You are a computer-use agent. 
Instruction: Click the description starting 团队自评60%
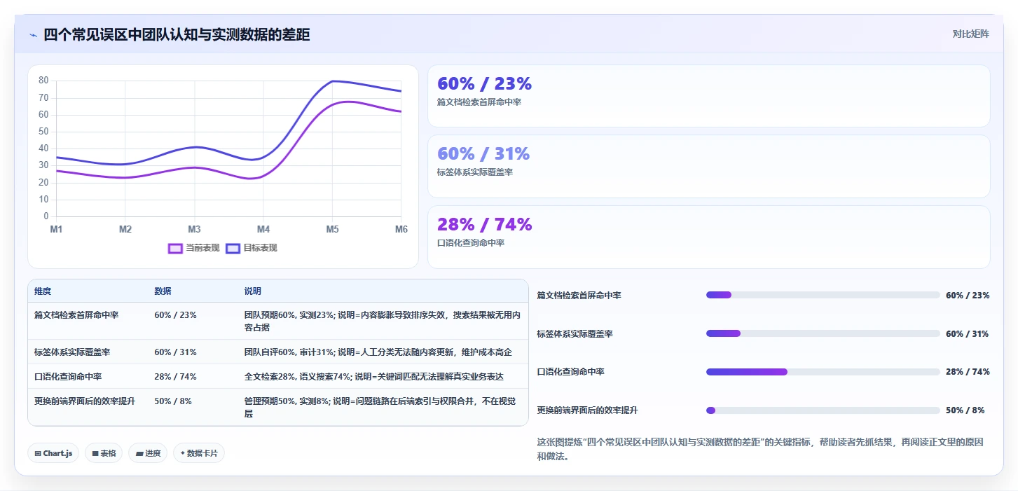tap(378, 352)
